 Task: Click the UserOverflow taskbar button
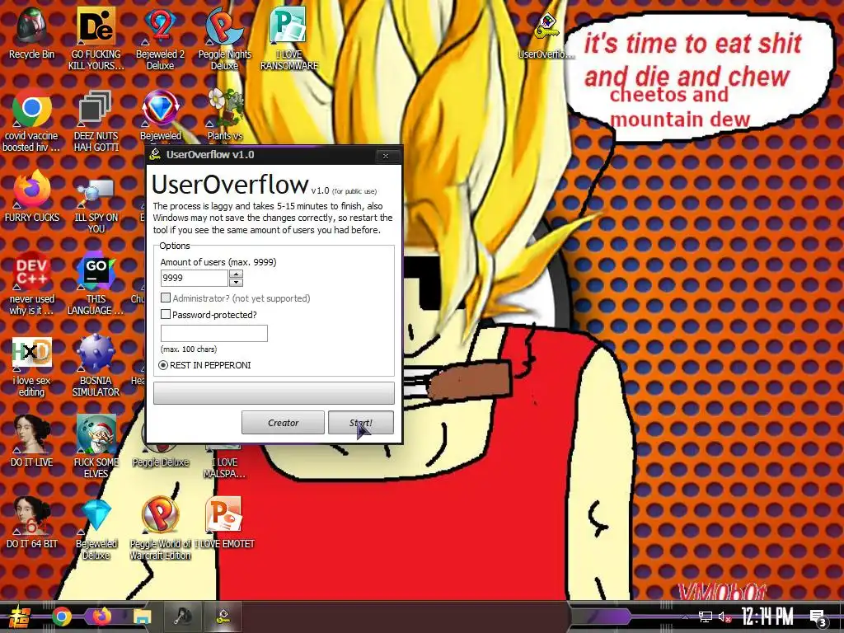[223, 617]
